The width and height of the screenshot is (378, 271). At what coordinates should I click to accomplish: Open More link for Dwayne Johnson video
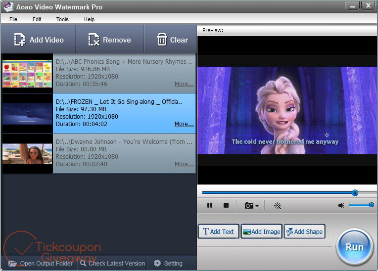184,164
